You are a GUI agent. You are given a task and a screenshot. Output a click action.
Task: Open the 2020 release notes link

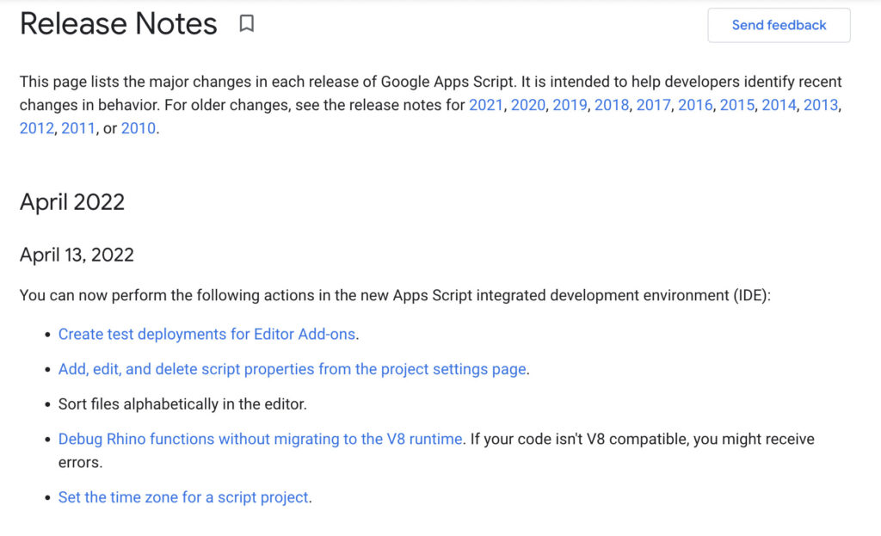click(x=527, y=105)
